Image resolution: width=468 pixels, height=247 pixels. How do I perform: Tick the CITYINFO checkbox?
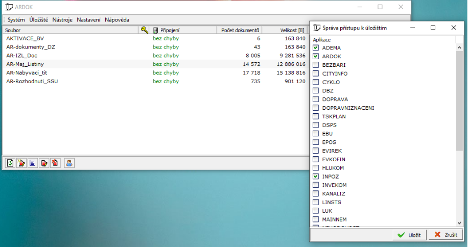point(316,73)
